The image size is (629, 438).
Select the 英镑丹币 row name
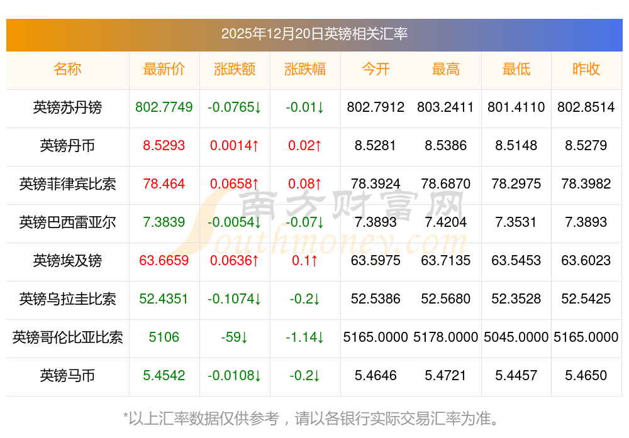click(x=67, y=145)
